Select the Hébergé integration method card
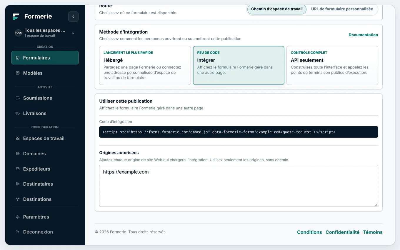Image resolution: width=400 pixels, height=250 pixels. coord(145,65)
